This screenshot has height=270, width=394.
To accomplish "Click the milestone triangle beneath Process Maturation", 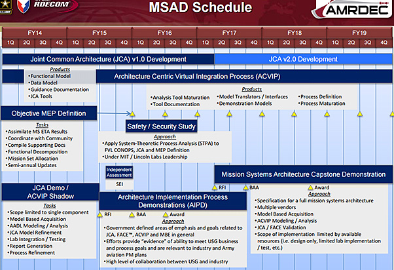I will pos(327,114).
